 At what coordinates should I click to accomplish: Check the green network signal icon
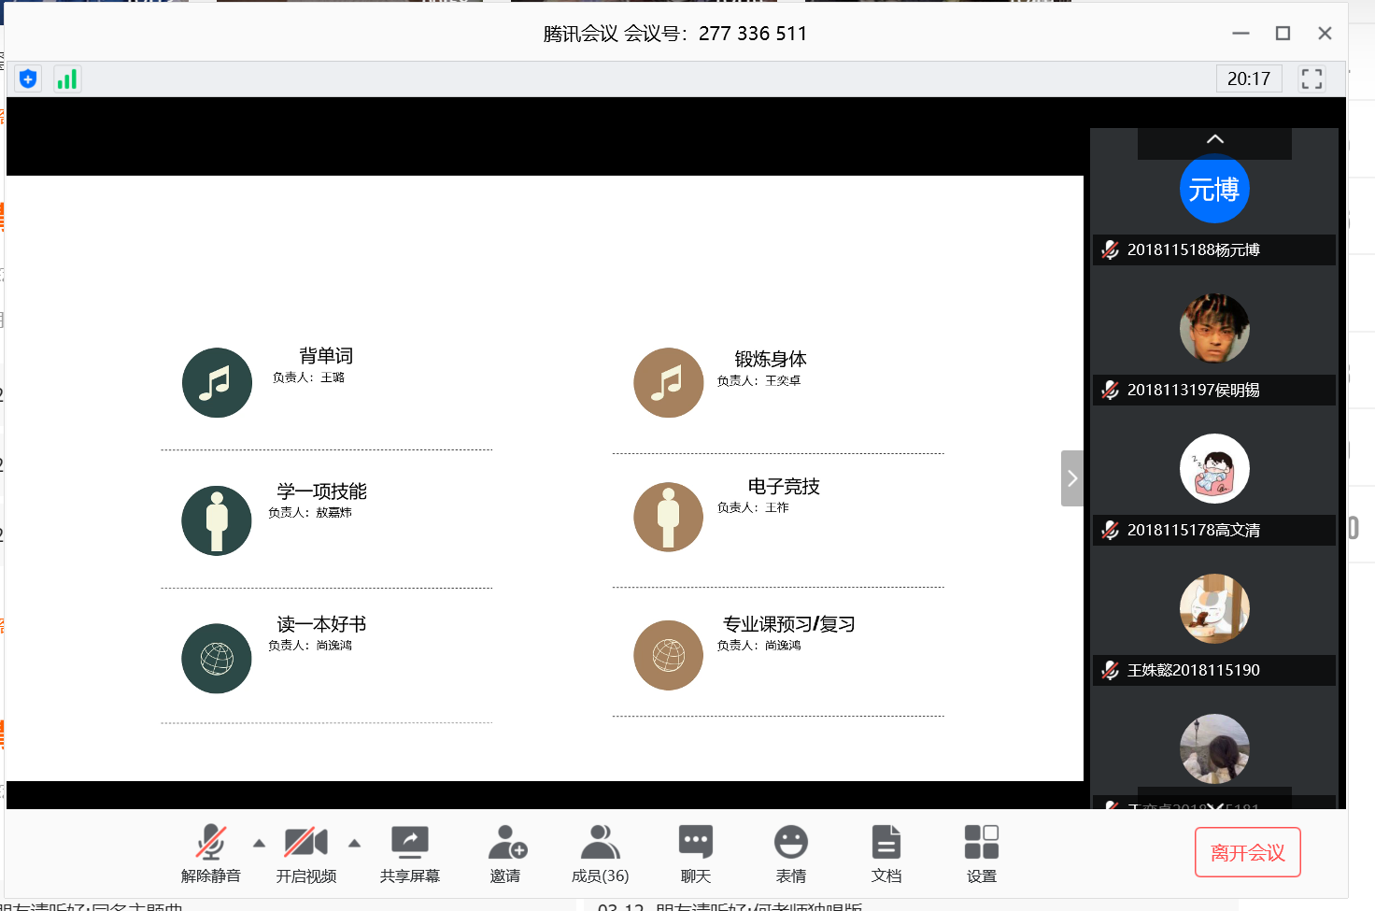pos(67,79)
